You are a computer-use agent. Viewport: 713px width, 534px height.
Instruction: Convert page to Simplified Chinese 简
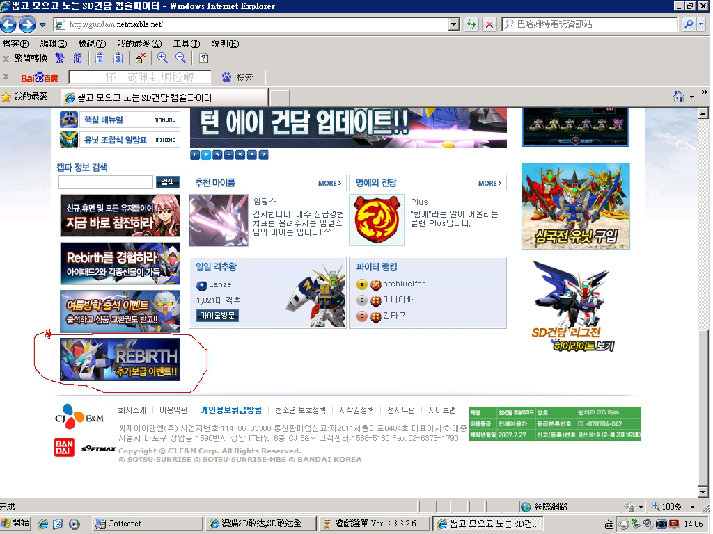click(78, 58)
